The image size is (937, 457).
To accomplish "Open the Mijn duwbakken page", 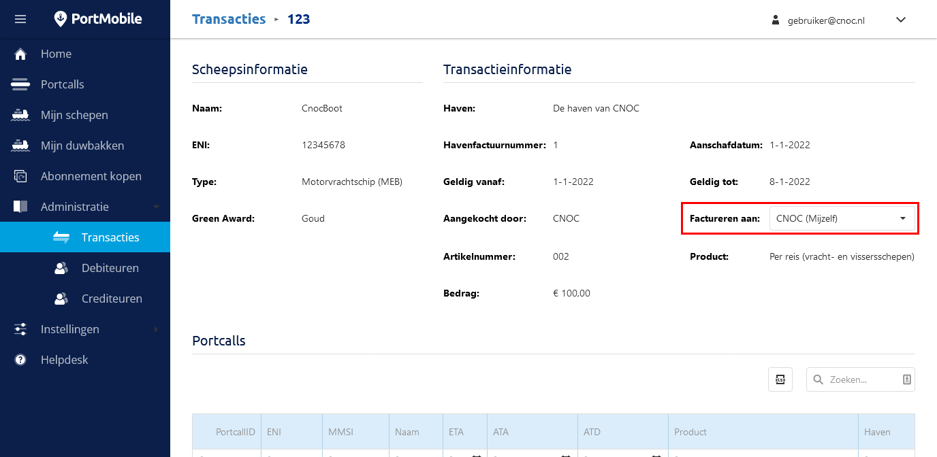I will pyautogui.click(x=82, y=146).
